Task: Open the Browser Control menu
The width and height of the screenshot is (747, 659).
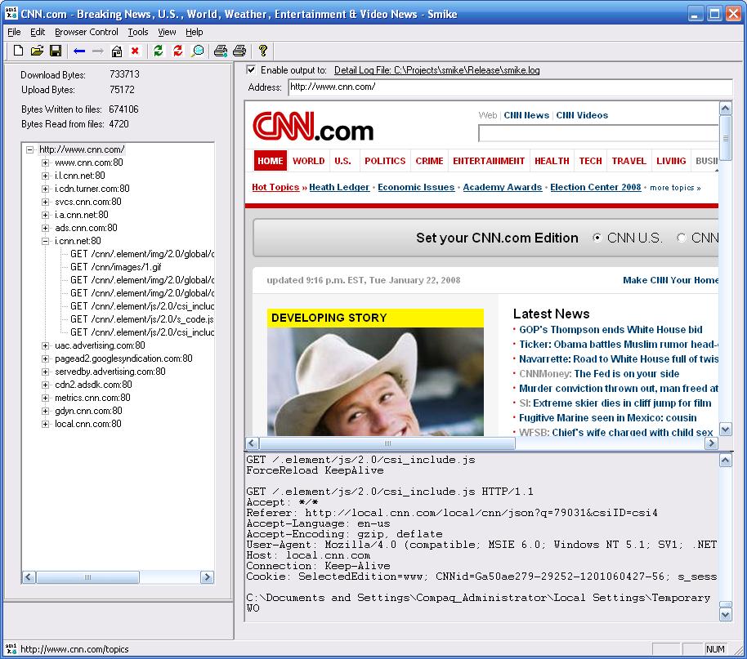Action: pyautogui.click(x=87, y=32)
